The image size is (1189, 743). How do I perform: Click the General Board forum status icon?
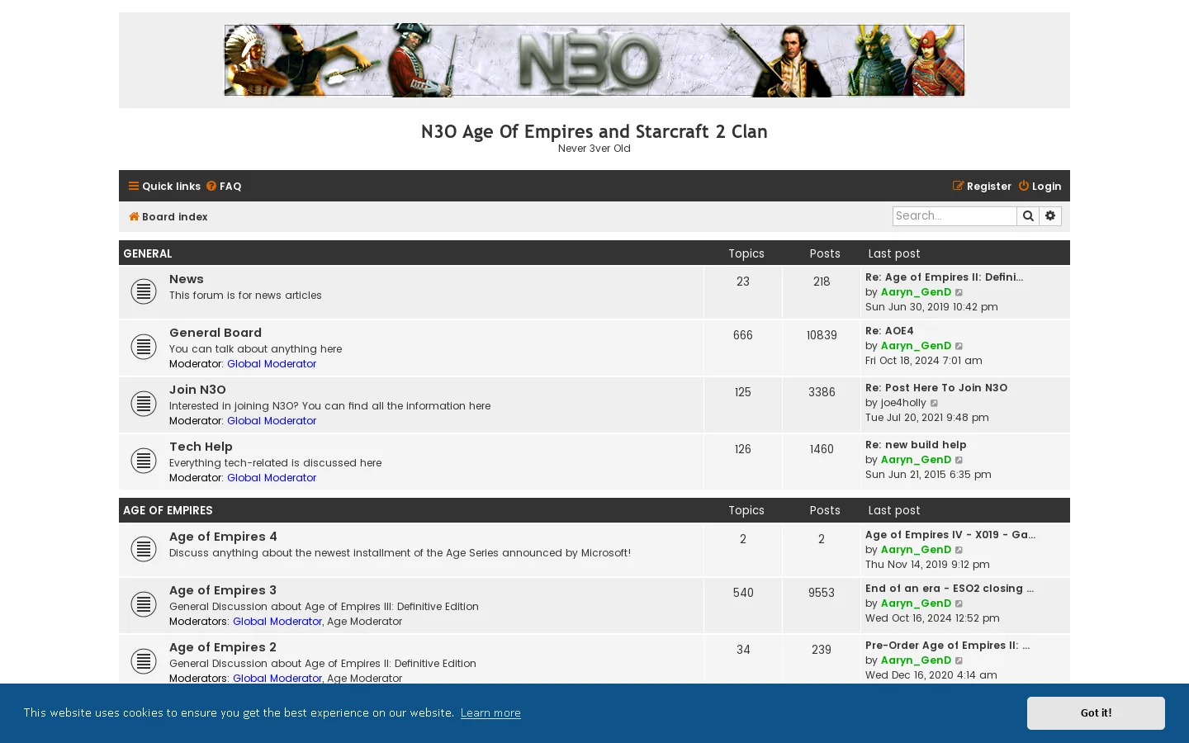(x=144, y=347)
